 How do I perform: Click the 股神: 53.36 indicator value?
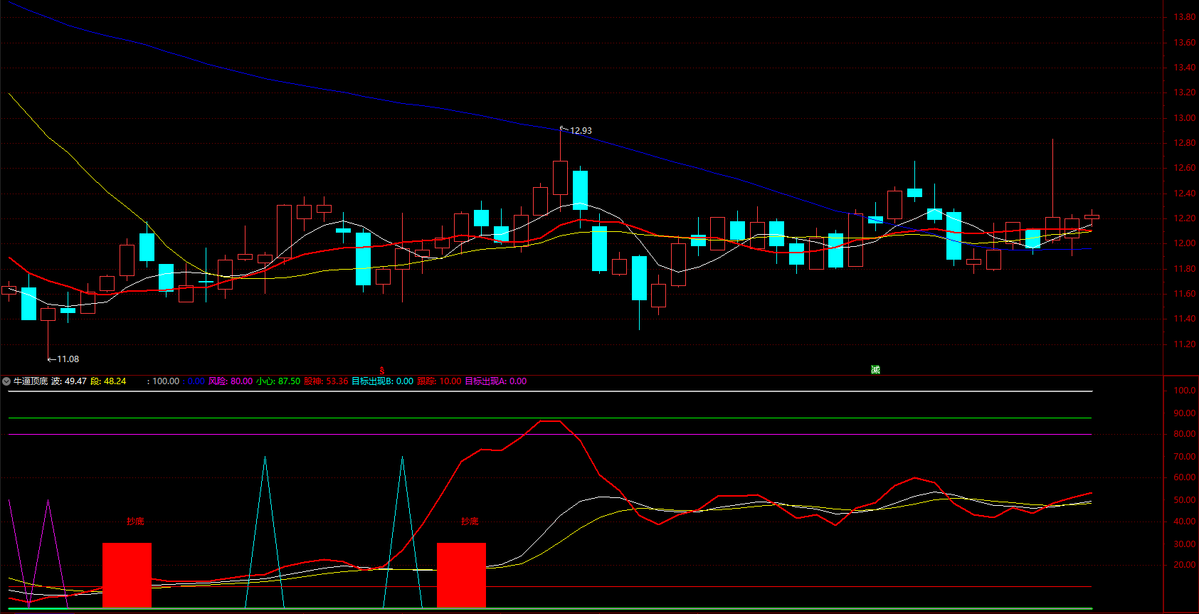click(x=326, y=381)
